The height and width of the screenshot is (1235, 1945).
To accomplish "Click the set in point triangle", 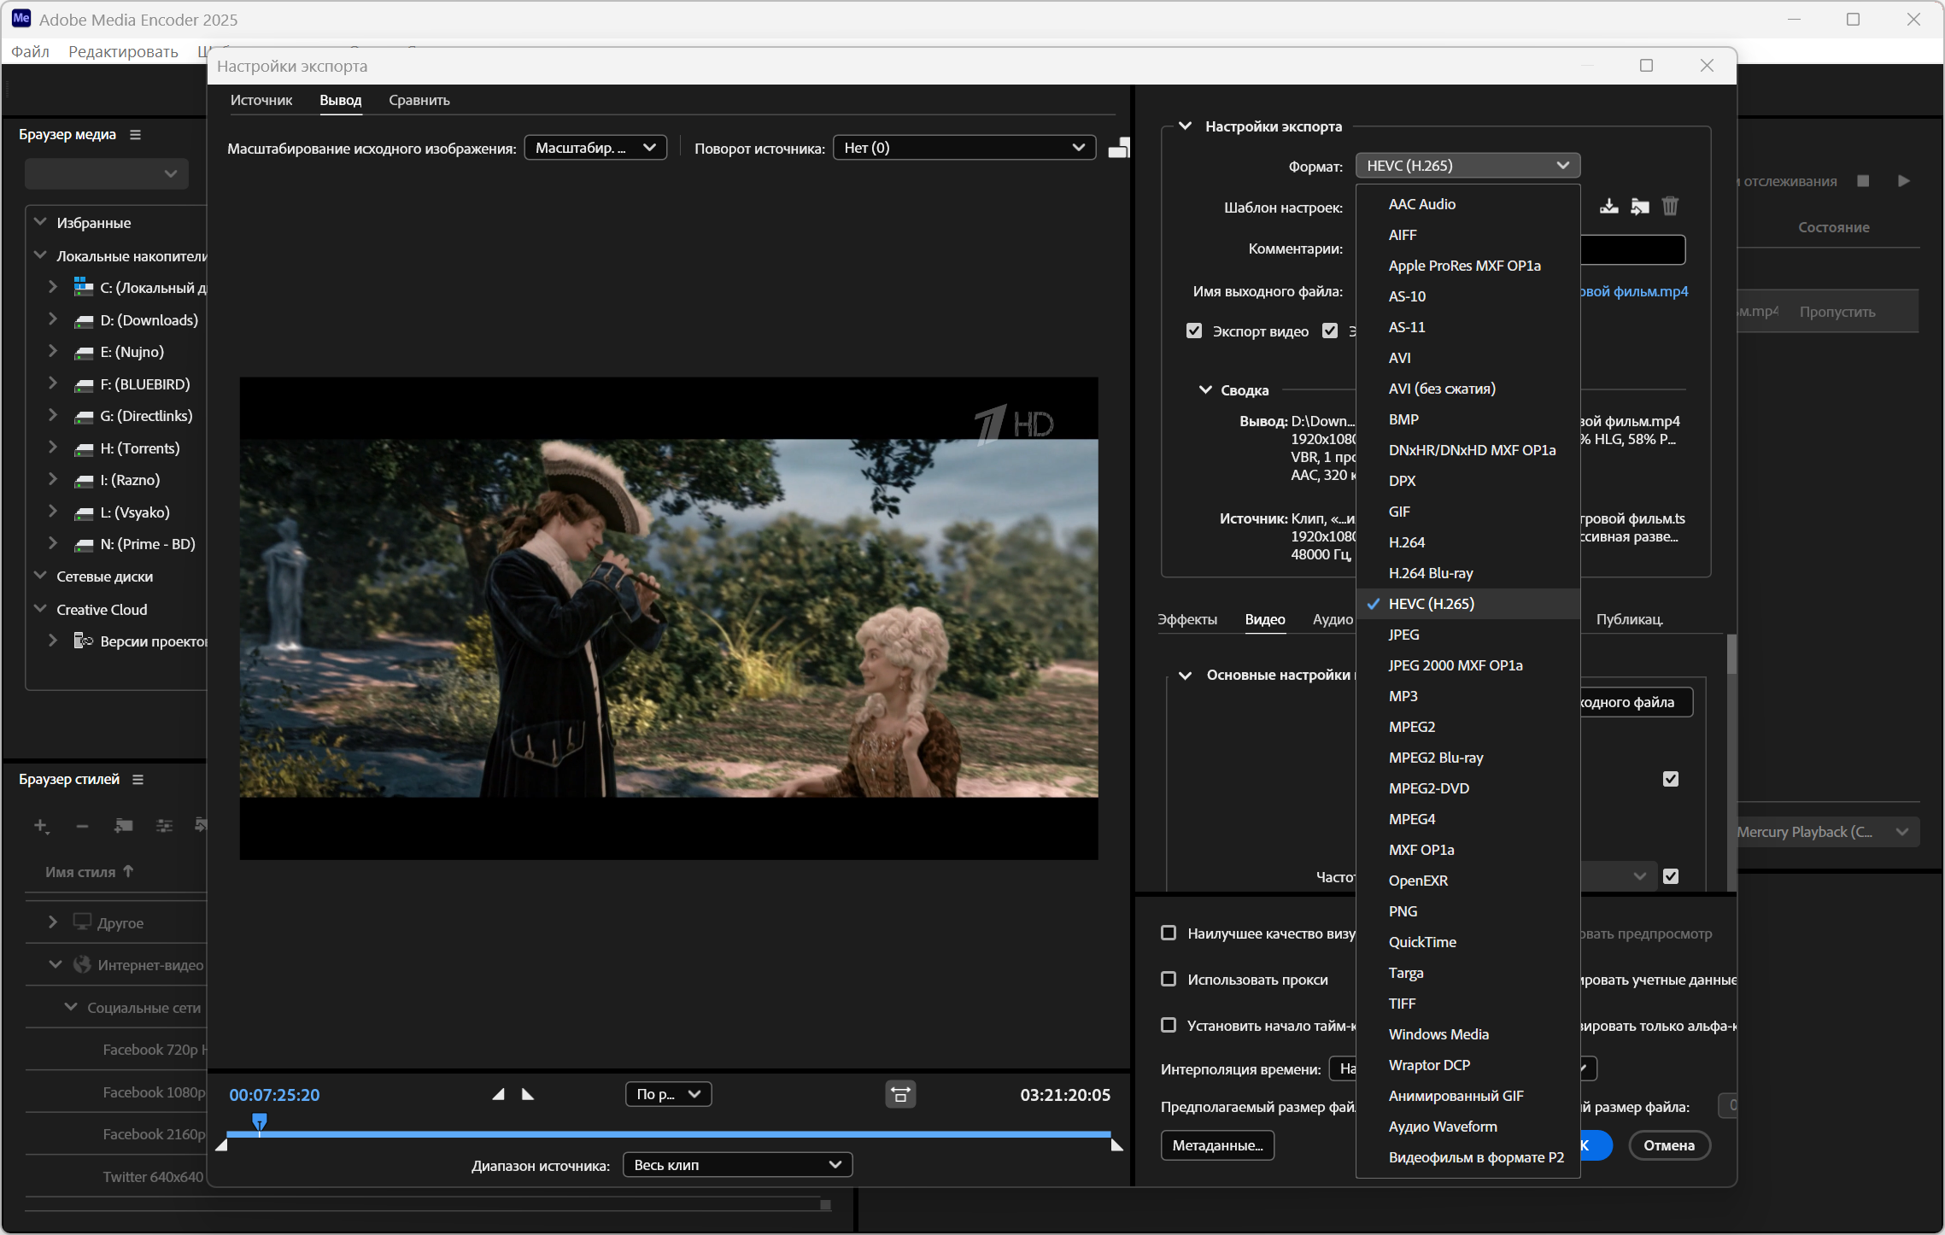I will pyautogui.click(x=499, y=1094).
